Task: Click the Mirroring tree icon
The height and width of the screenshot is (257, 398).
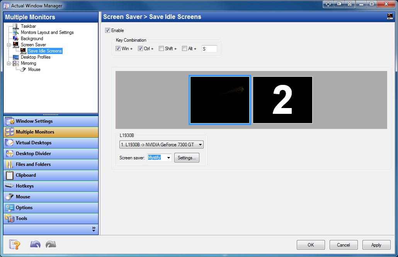Action: pos(16,63)
